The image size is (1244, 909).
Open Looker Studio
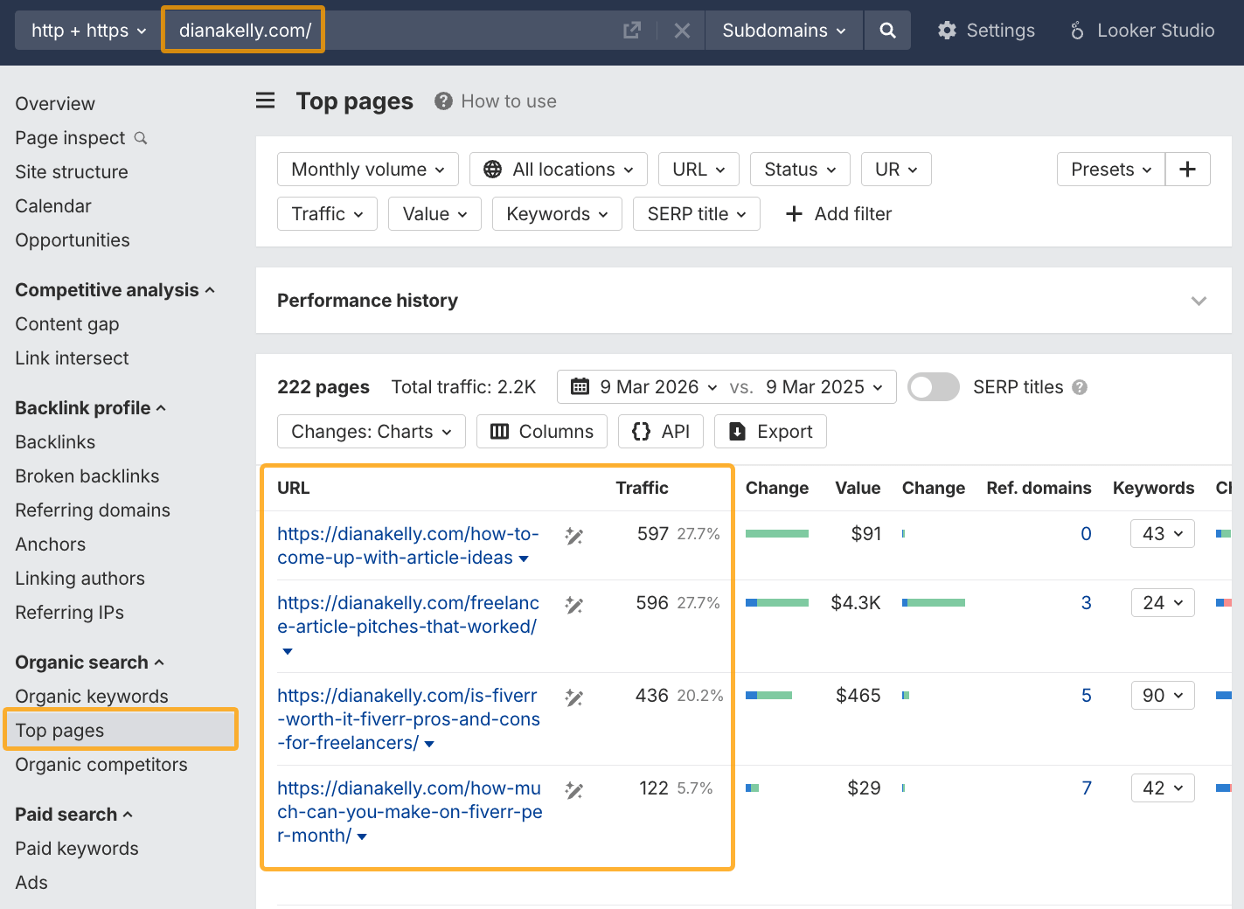1141,30
